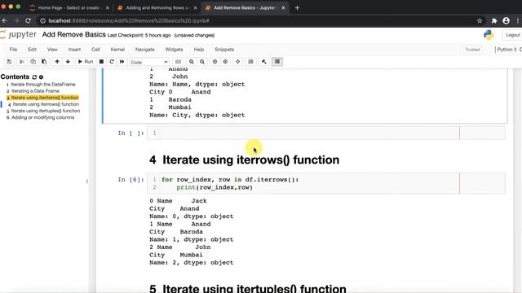Viewport: 522px width, 293px height.
Task: Toggle the list-style toolbar icon
Action: (x=250, y=62)
